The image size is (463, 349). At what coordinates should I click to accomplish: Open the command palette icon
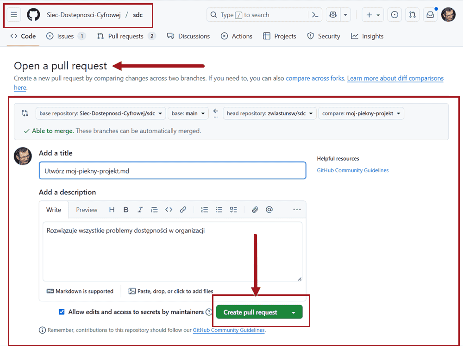coord(315,15)
